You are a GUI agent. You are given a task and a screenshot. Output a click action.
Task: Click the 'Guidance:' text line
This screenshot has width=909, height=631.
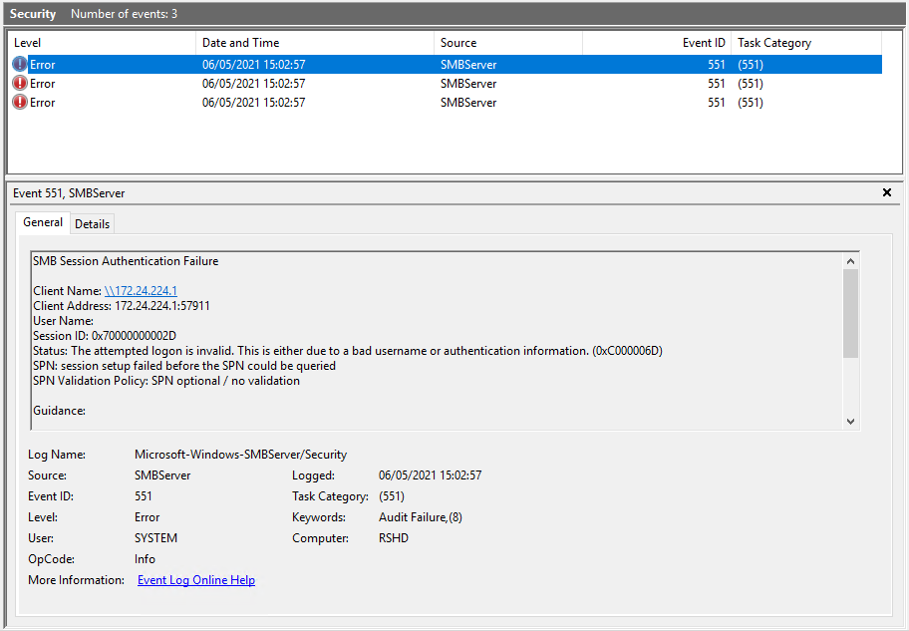coord(59,411)
